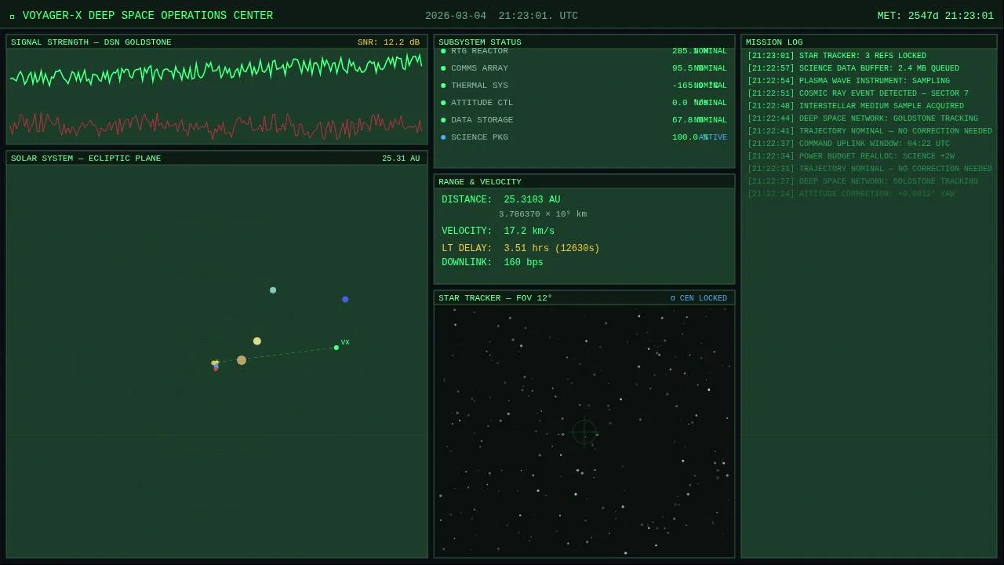Select the yellow Saturn dot

[x=256, y=341]
